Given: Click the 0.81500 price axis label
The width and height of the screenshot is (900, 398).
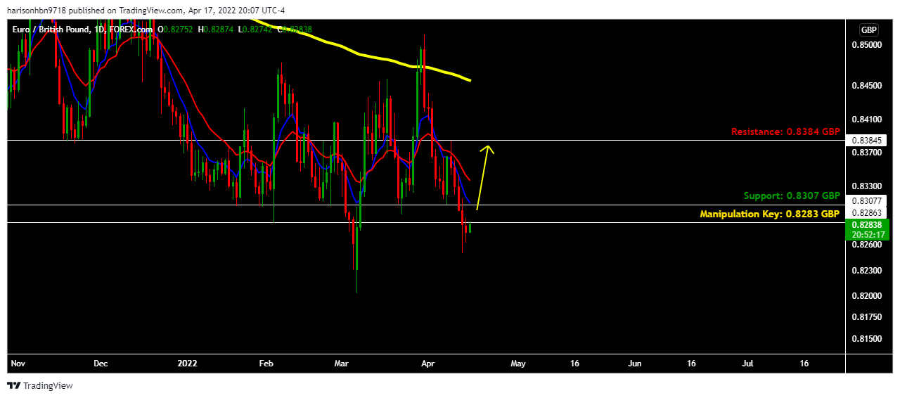Looking at the screenshot, I should click(866, 339).
